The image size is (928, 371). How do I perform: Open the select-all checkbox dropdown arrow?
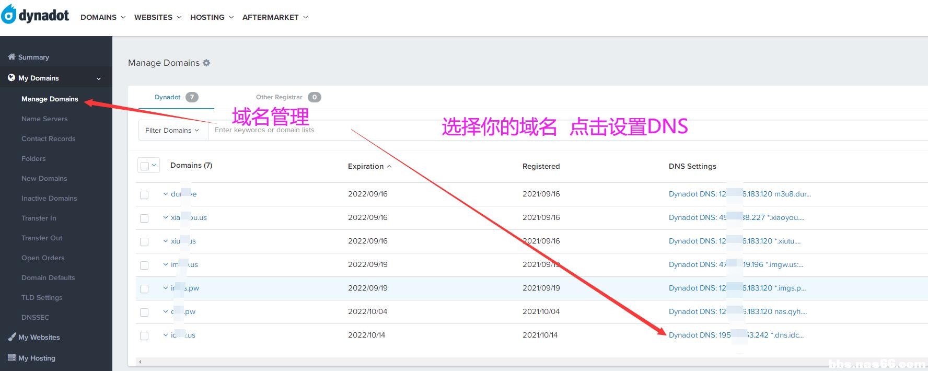(x=154, y=165)
